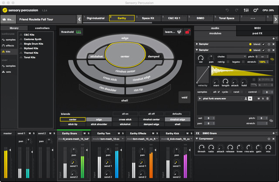Add an FX with the plus icon
Viewport: 279px width, 182px height.
(273, 133)
